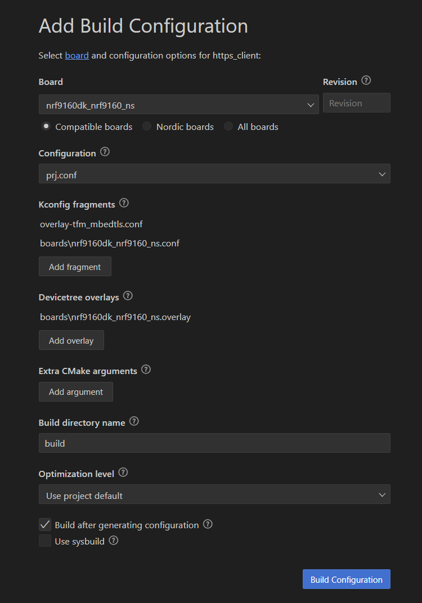The height and width of the screenshot is (603, 422).
Task: Open the board hyperlink in description
Action: point(77,55)
